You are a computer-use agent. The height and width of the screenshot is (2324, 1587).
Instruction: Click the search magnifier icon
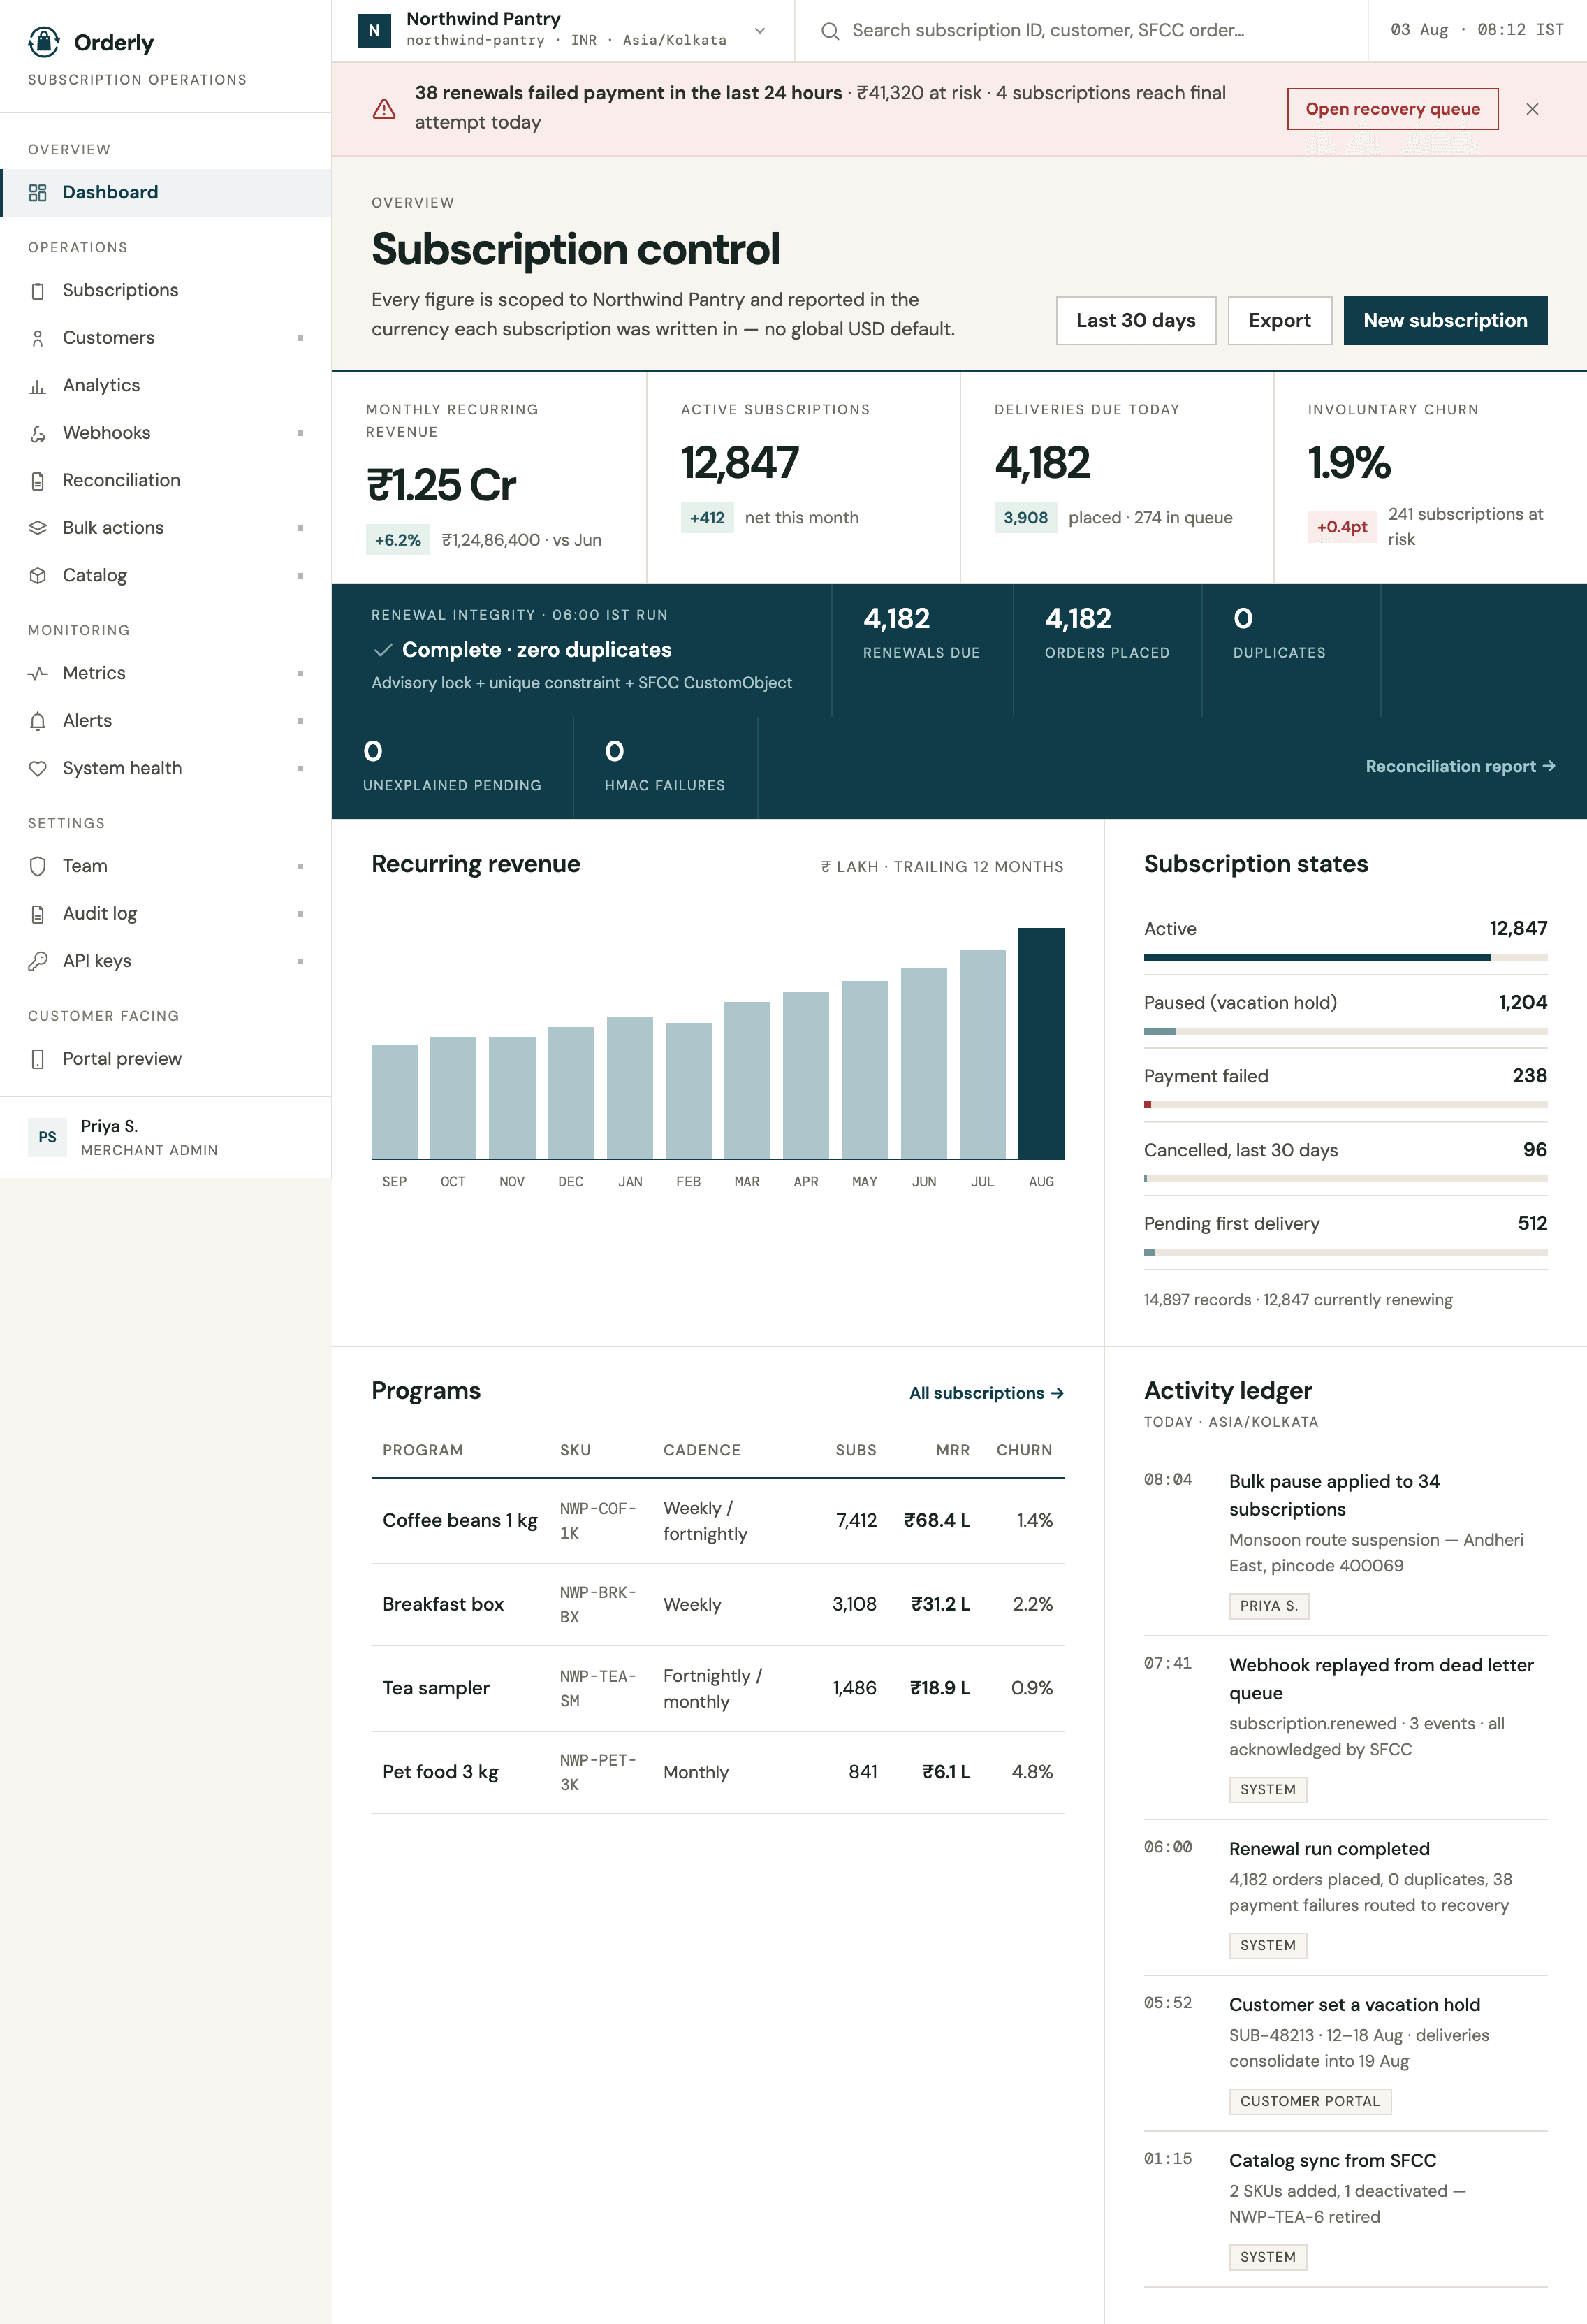coord(830,31)
